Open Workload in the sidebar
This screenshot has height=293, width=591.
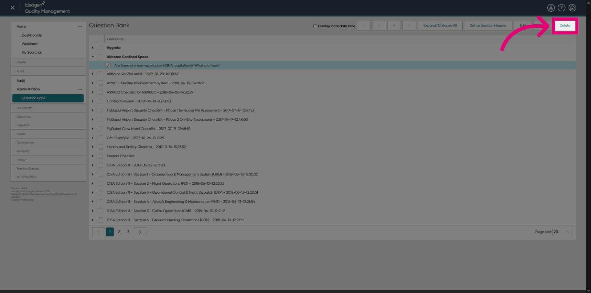tap(30, 44)
